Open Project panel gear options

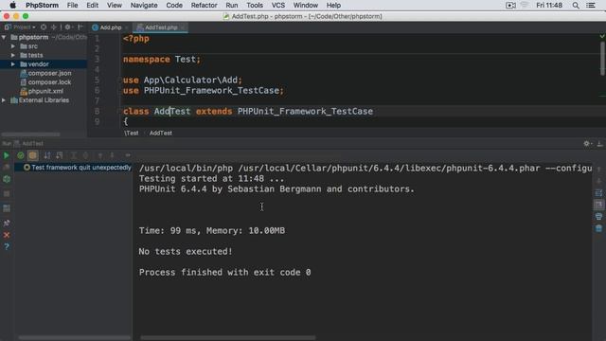[x=68, y=27]
